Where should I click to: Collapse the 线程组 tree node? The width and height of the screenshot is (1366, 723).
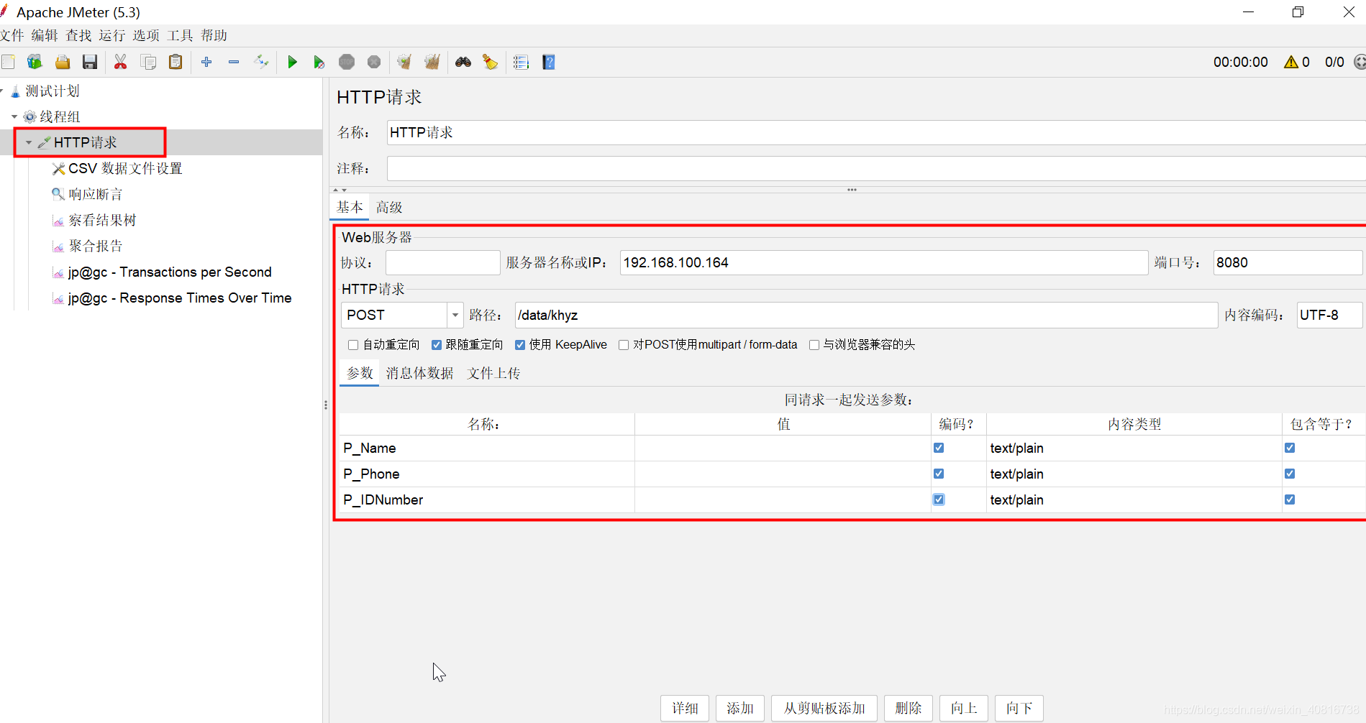[x=14, y=116]
